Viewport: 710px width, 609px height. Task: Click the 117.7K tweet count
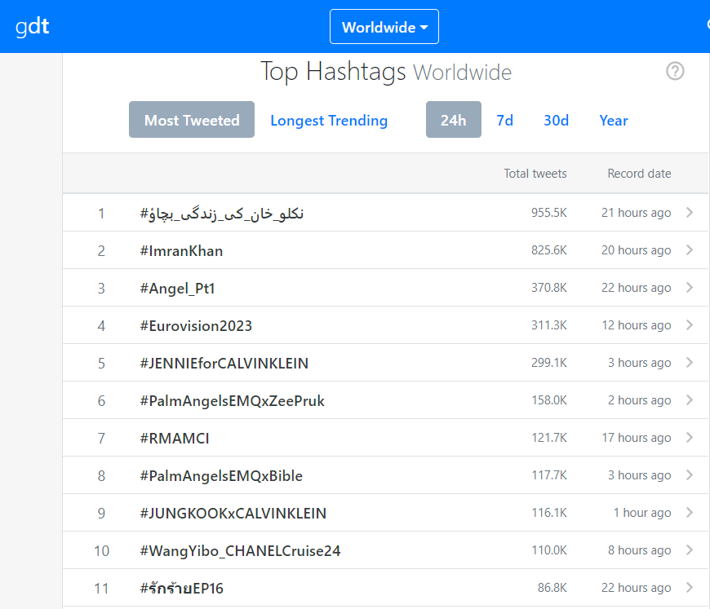click(x=548, y=475)
